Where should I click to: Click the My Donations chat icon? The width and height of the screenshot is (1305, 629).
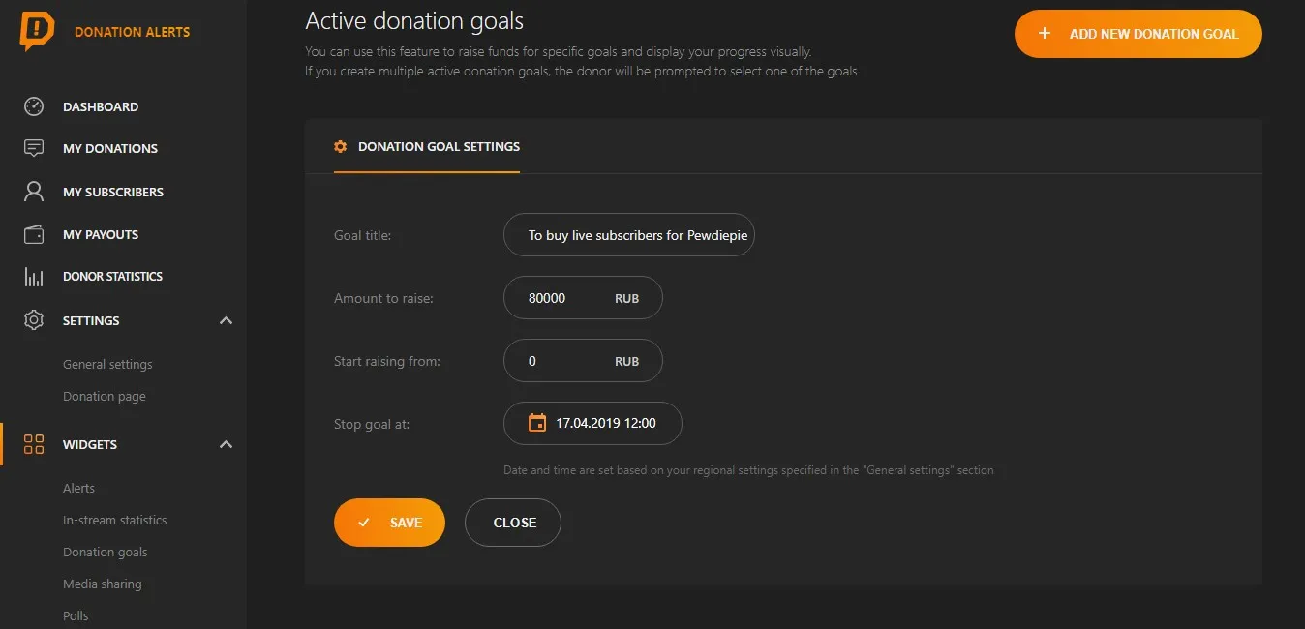34,148
